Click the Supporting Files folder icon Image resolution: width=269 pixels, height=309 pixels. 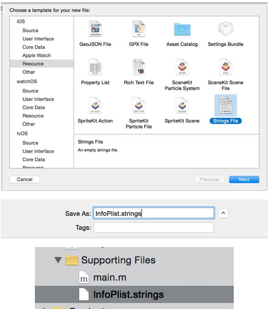coord(71,260)
